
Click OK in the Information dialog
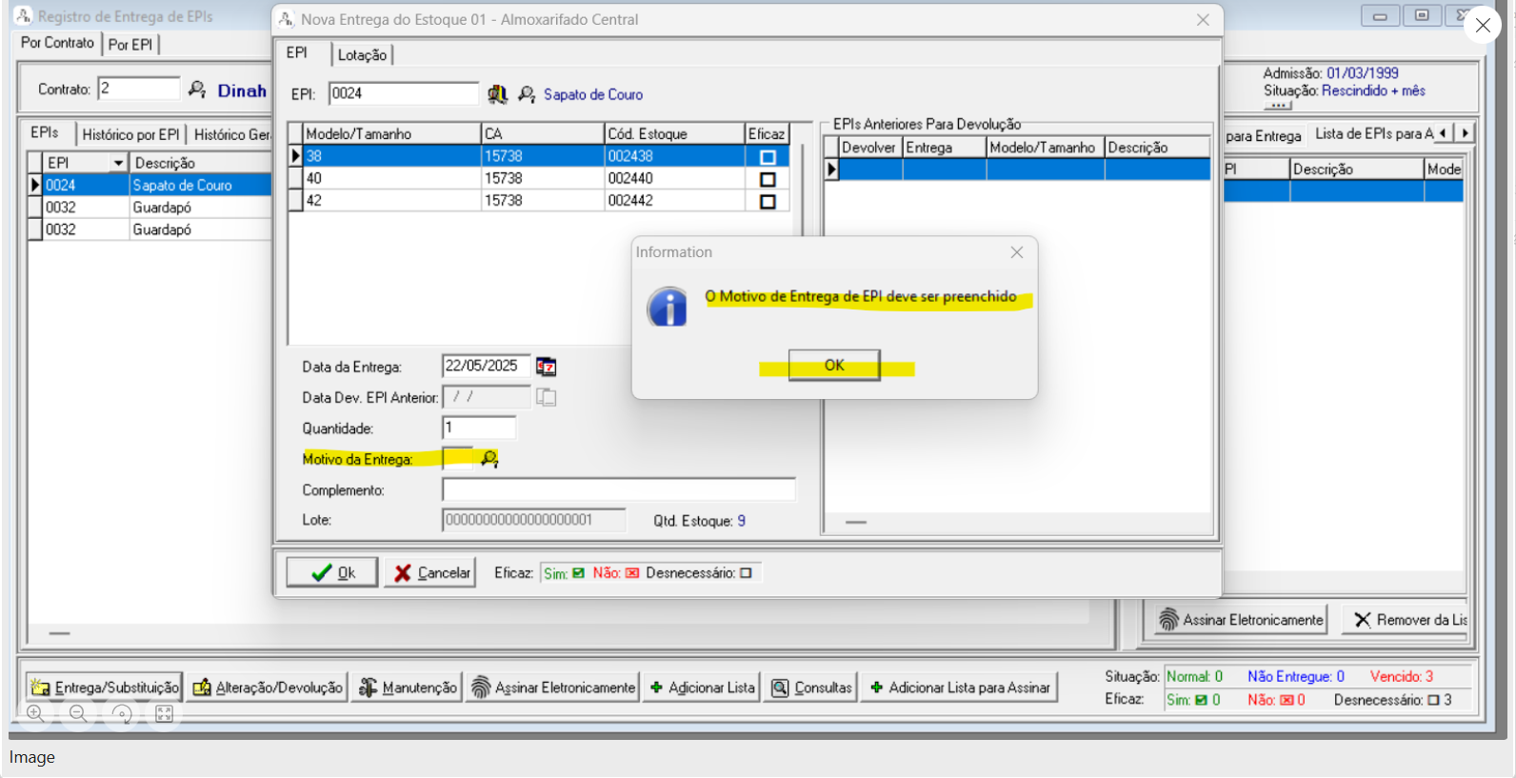834,366
